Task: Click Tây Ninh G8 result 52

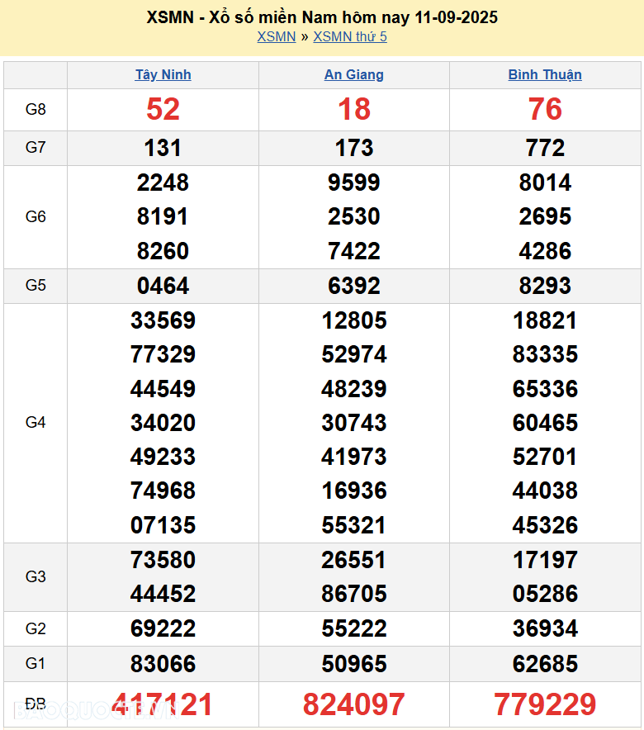Action: point(163,109)
